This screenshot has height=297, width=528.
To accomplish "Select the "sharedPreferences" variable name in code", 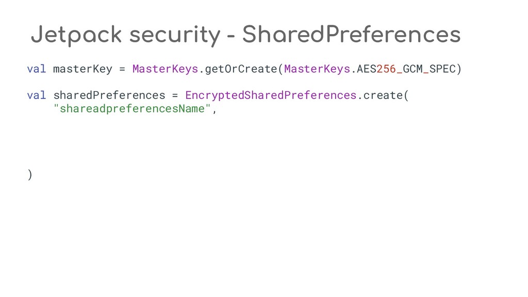I will (x=109, y=95).
